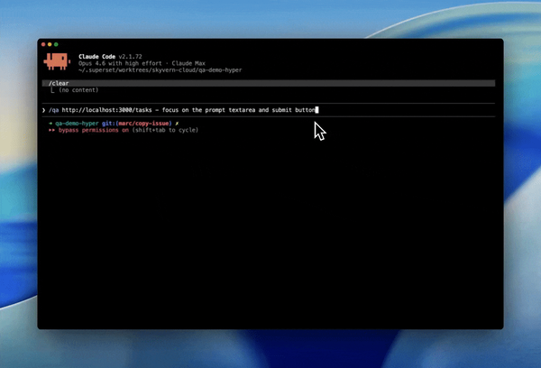Image resolution: width=541 pixels, height=368 pixels.
Task: Click the red close window button
Action: tap(43, 44)
